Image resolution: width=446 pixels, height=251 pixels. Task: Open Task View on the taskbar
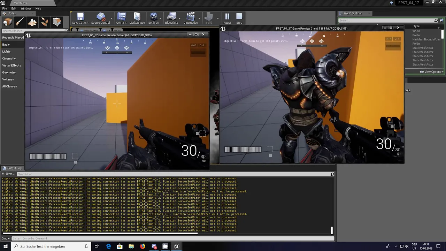pyautogui.click(x=97, y=246)
